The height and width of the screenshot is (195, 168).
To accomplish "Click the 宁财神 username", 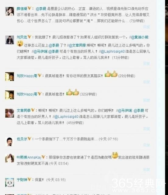I will tap(22, 180).
